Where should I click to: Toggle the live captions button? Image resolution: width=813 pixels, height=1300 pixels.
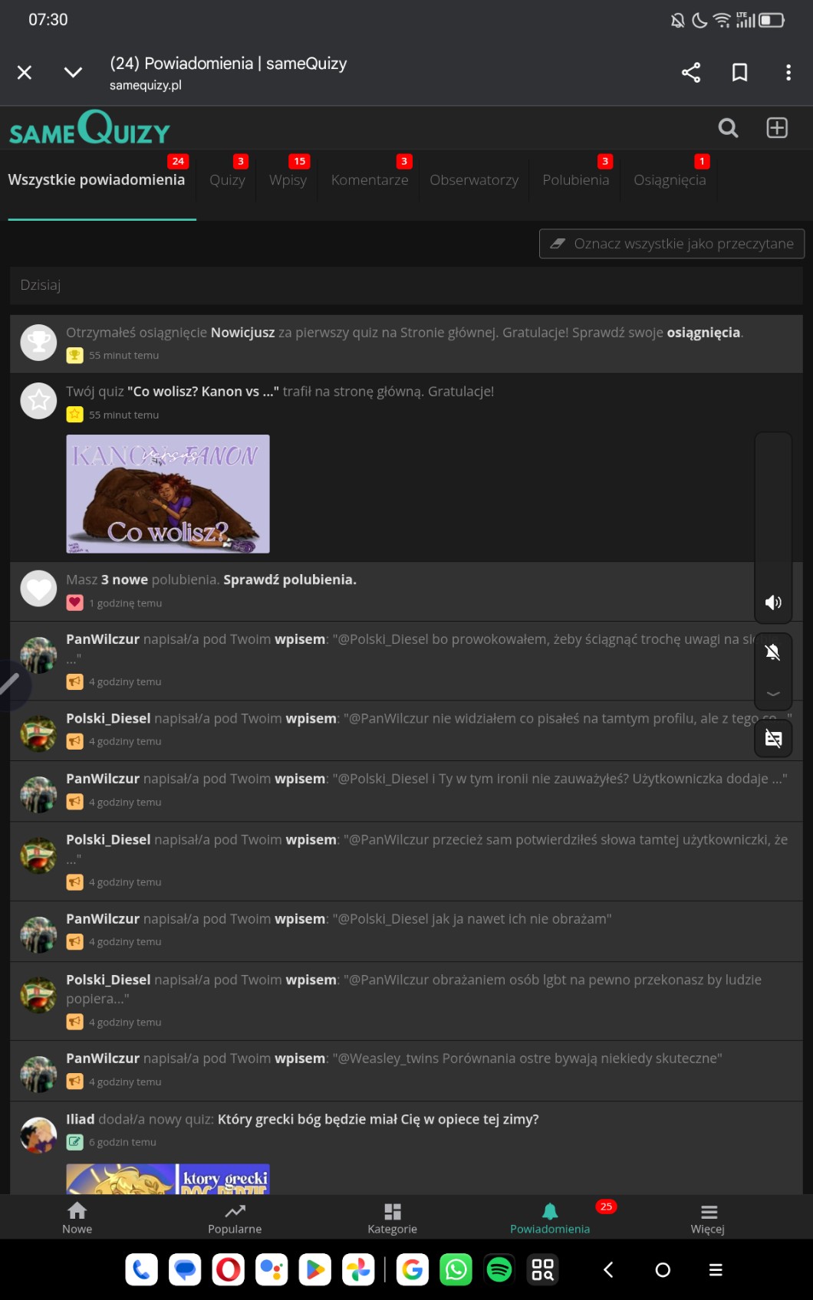click(x=773, y=739)
